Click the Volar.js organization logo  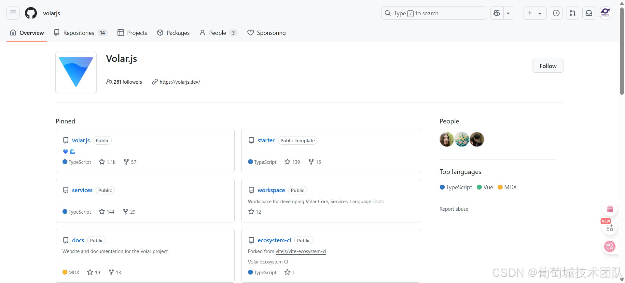76,72
